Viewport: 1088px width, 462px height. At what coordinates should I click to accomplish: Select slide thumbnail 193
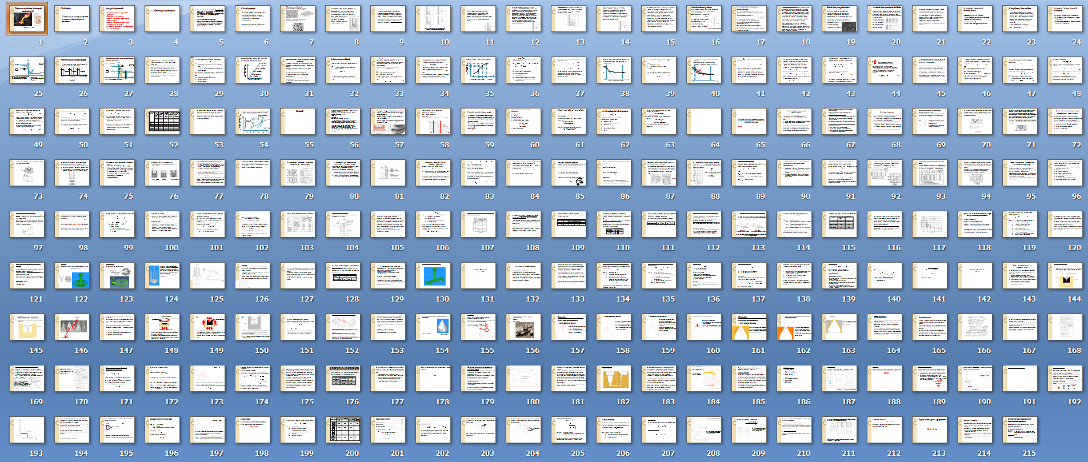27,430
